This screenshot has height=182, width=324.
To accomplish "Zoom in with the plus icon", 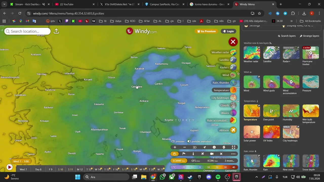I will pyautogui.click(x=175, y=147).
